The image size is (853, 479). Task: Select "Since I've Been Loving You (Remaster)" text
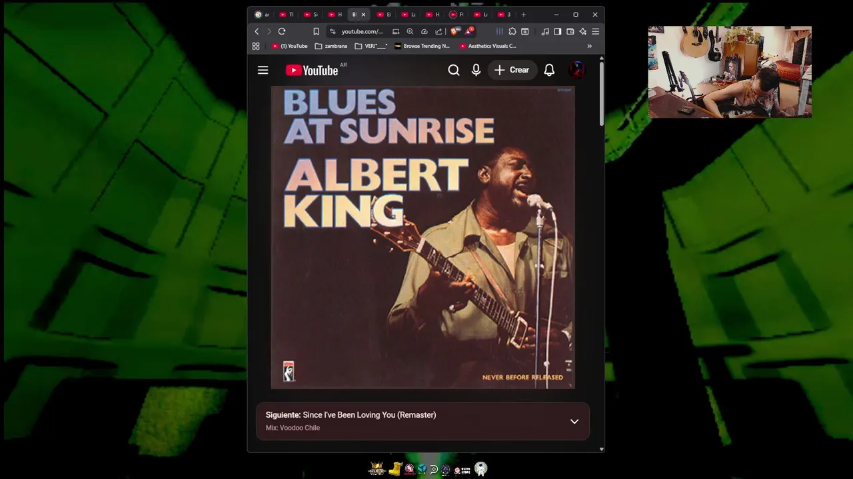pos(369,414)
